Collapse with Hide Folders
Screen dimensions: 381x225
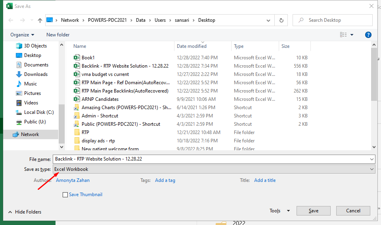(x=25, y=212)
